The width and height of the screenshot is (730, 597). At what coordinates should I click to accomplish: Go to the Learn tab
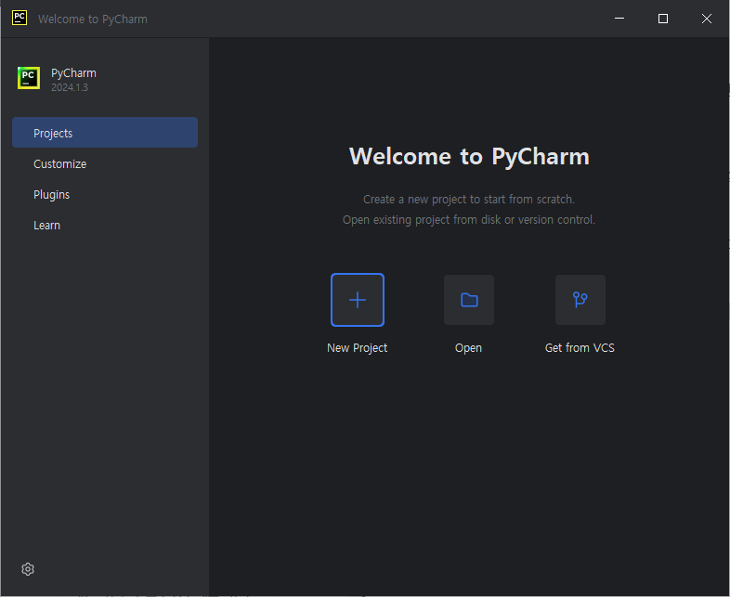click(x=105, y=226)
